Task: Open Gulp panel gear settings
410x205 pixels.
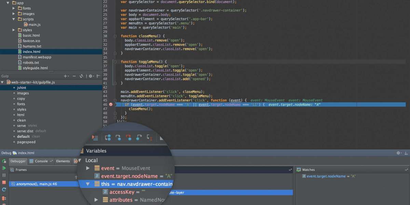Action: point(91,76)
